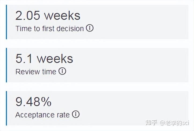Select the 2.05 number value
Screen dimensions: 194x131
28,16
